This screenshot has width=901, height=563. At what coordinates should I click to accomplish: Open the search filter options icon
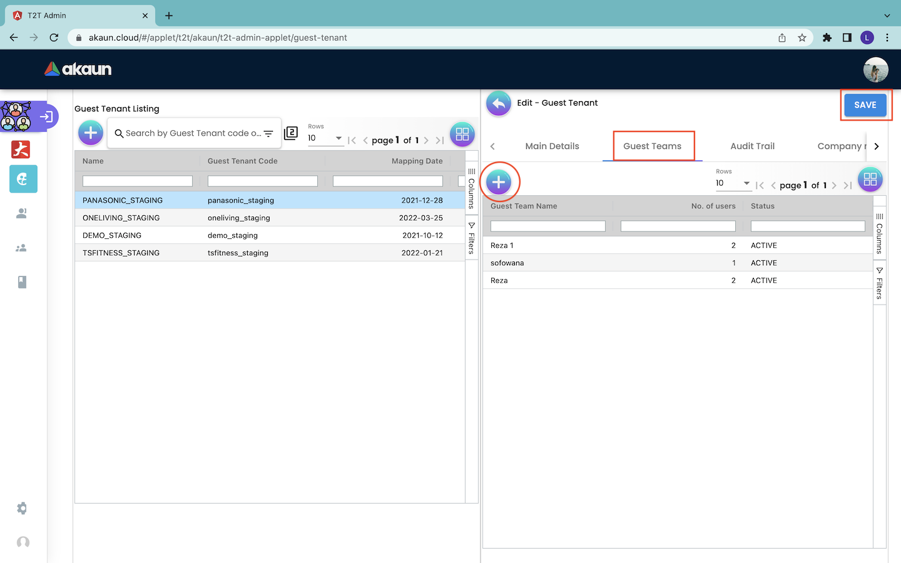[268, 134]
